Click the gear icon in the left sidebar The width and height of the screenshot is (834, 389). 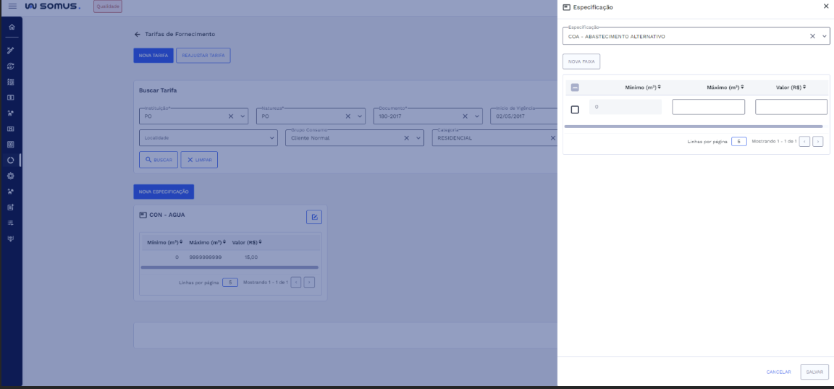pyautogui.click(x=11, y=176)
